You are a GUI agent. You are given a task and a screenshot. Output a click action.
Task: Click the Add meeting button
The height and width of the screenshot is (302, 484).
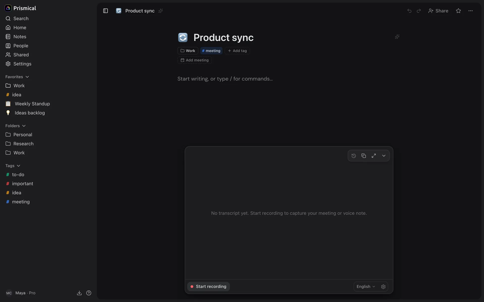[195, 60]
